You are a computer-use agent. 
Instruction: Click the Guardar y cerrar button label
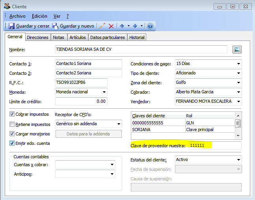tap(33, 26)
